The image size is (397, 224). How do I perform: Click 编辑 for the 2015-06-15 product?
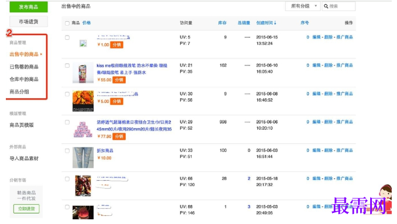pos(316,37)
